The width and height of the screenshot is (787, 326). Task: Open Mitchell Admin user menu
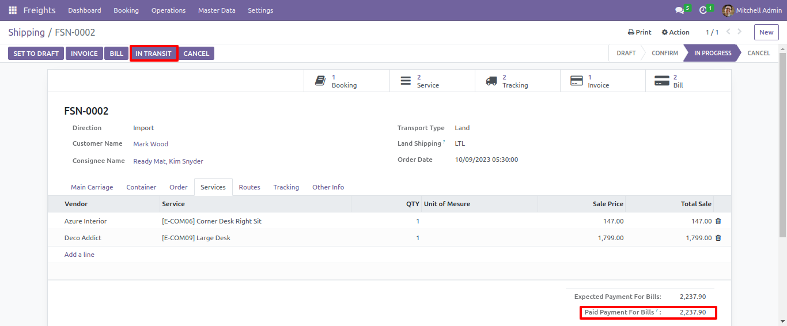pos(752,10)
